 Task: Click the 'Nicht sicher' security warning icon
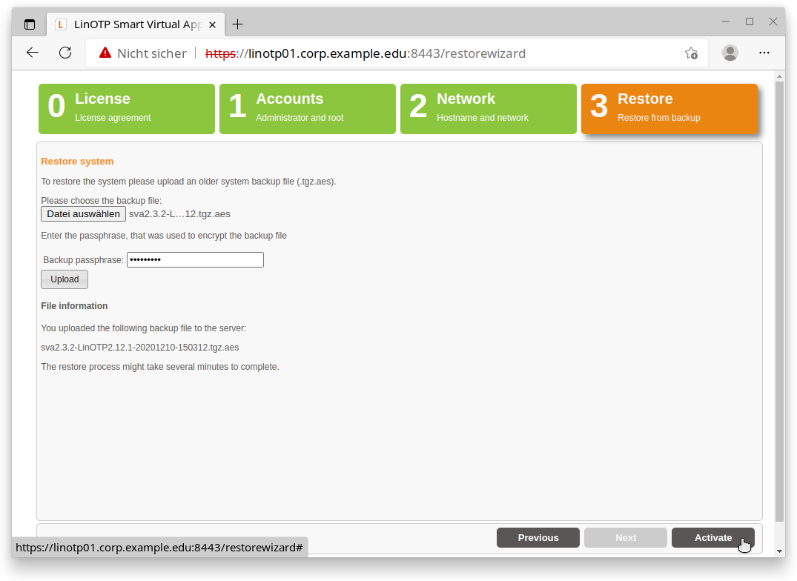(105, 53)
